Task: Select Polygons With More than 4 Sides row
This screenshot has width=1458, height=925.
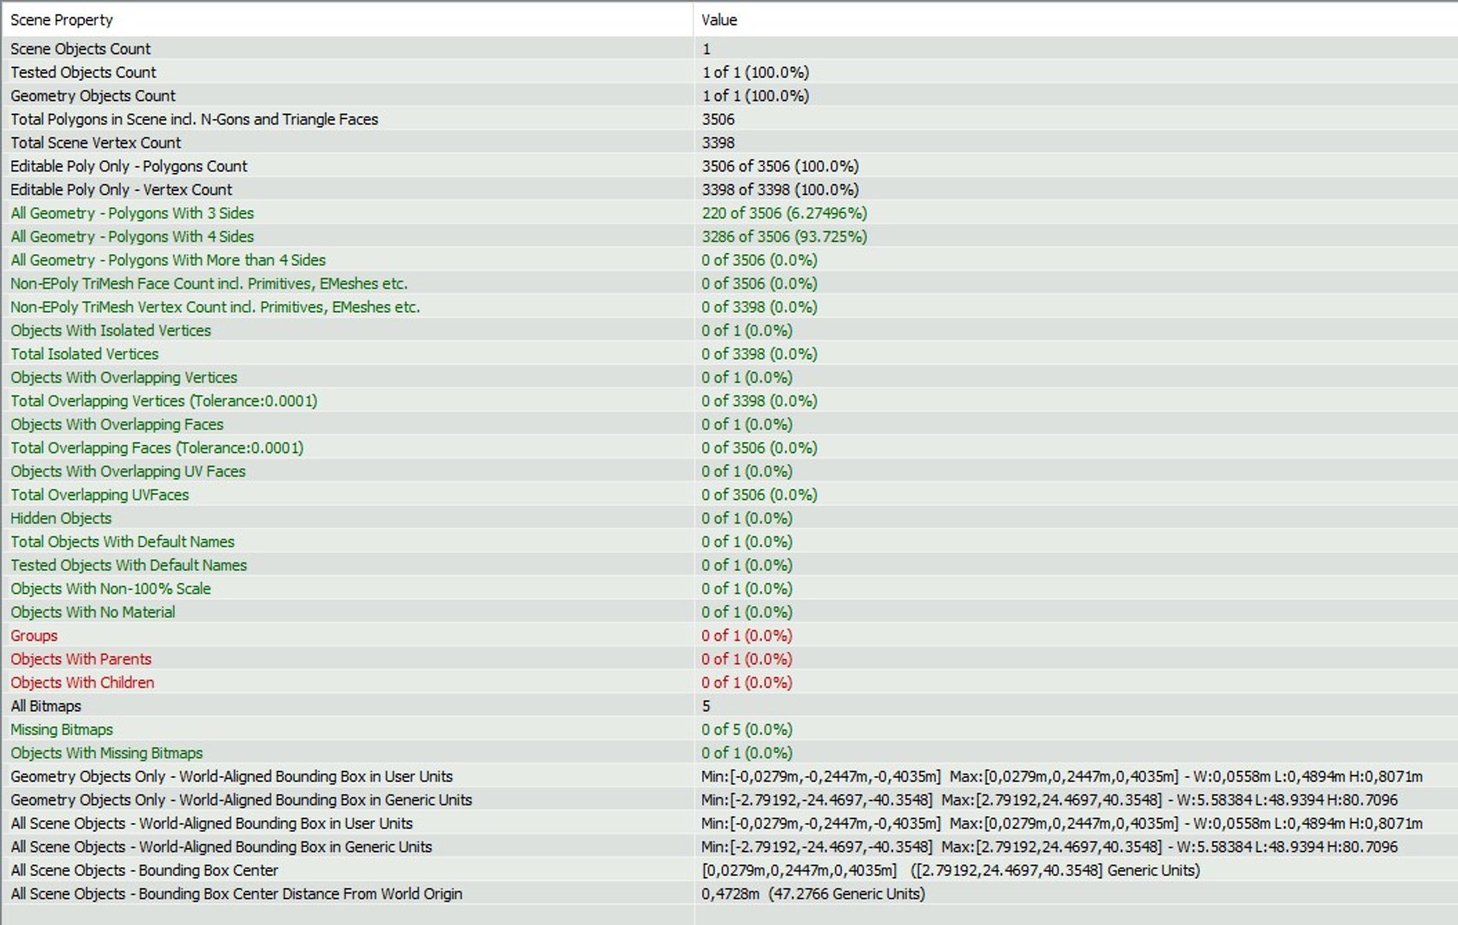Action: click(x=729, y=260)
